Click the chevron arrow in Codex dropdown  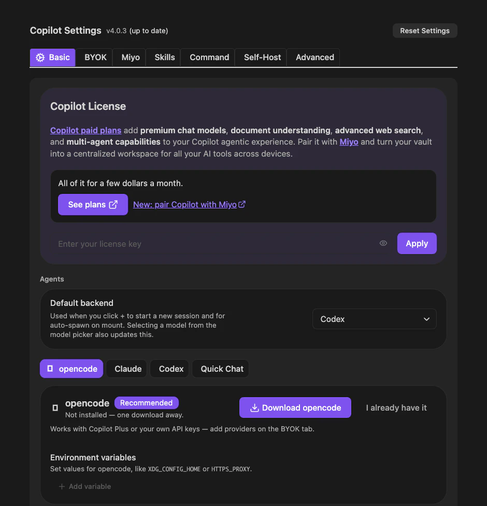[x=426, y=319]
